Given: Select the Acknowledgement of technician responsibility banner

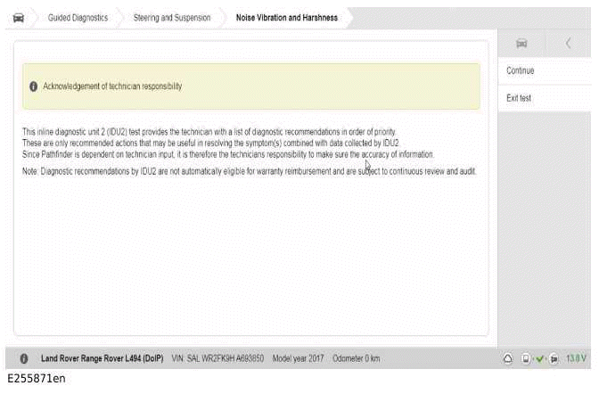Looking at the screenshot, I should (250, 86).
